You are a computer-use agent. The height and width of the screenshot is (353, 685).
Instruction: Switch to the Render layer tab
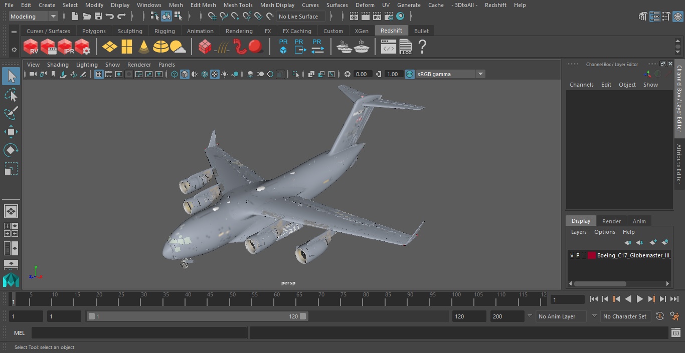point(611,221)
